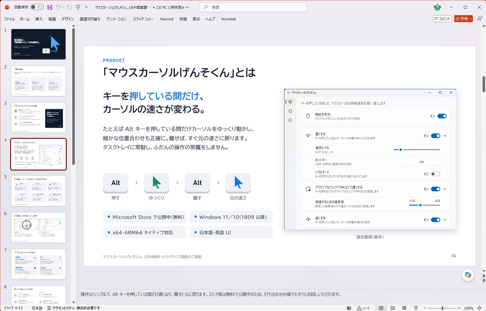Toggle アクティブなウィンドウ枠近くで遅くする switch
This screenshot has height=311, width=486.
(436, 189)
